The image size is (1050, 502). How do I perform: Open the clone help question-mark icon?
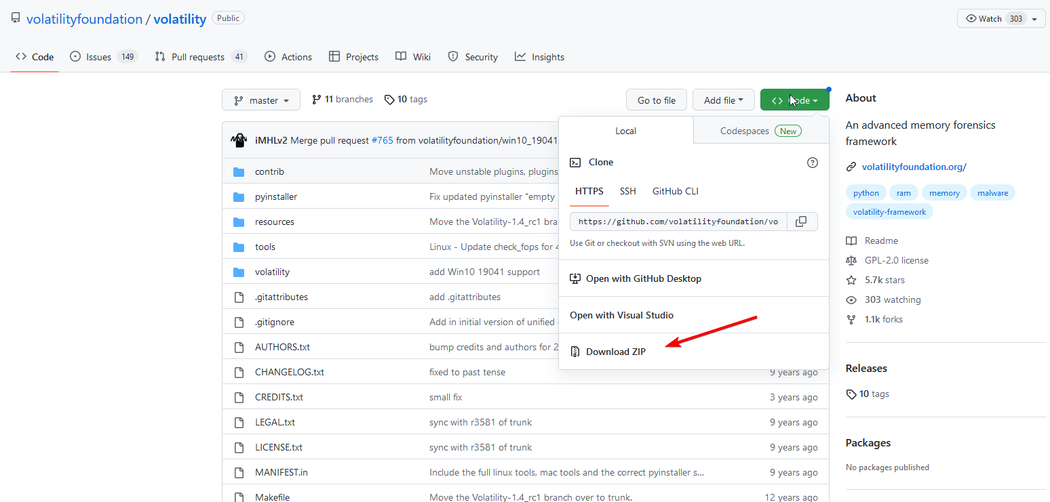pyautogui.click(x=813, y=163)
